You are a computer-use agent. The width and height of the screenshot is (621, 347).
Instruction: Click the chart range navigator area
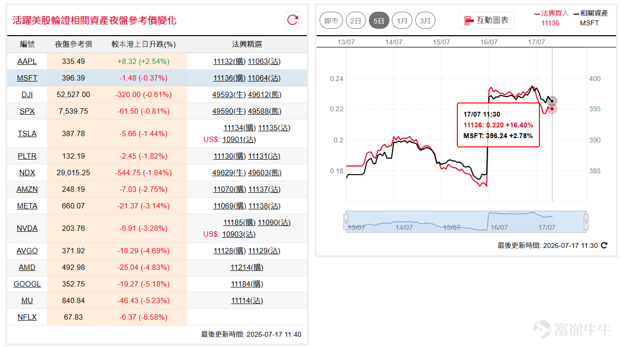[x=466, y=222]
